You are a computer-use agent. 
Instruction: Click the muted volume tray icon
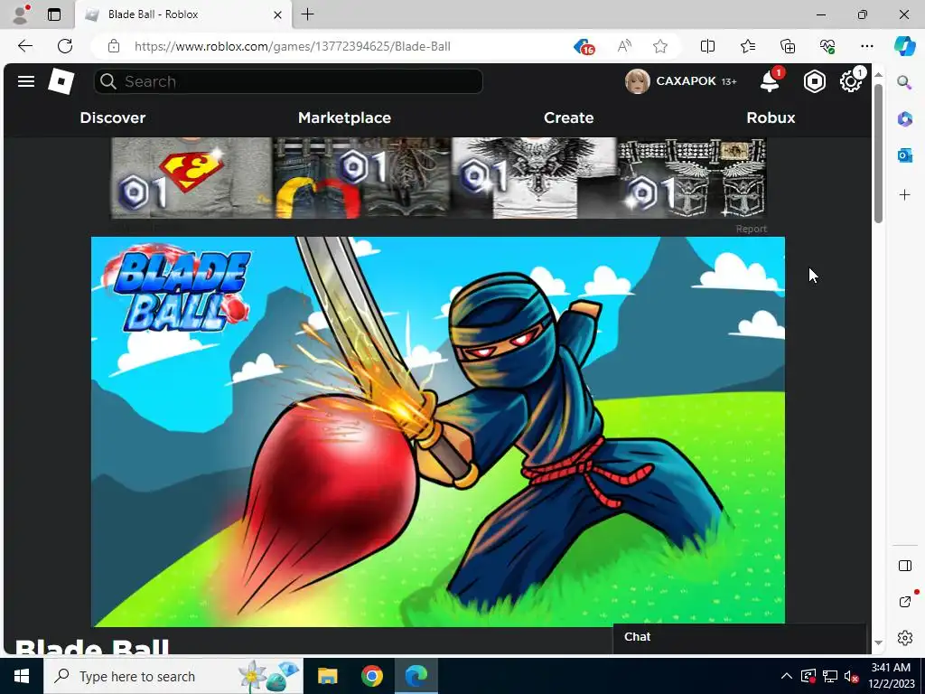pyautogui.click(x=851, y=676)
